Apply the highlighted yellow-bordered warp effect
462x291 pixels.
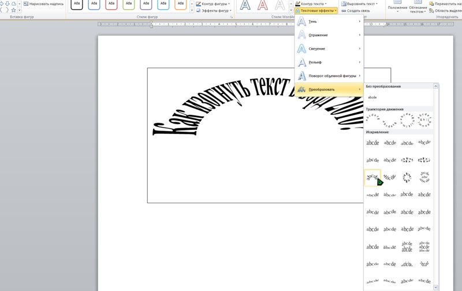click(373, 177)
